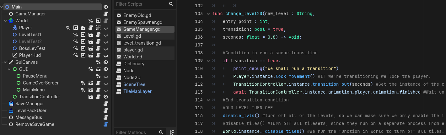
Task: Toggle visibility of the Main node
Action: point(106,7)
